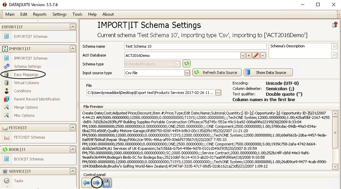
Task: Open the Help menu
Action: click(92, 14)
